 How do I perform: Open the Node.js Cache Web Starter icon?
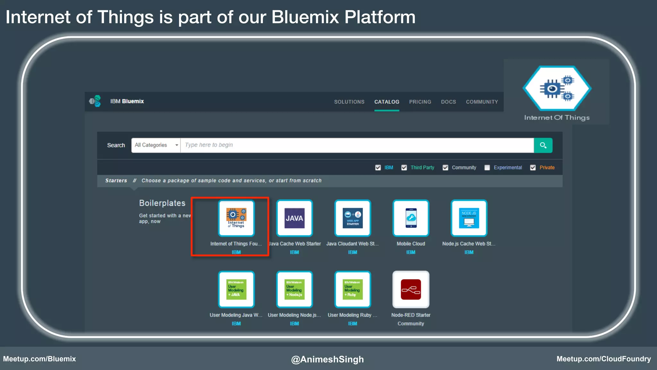(x=469, y=218)
